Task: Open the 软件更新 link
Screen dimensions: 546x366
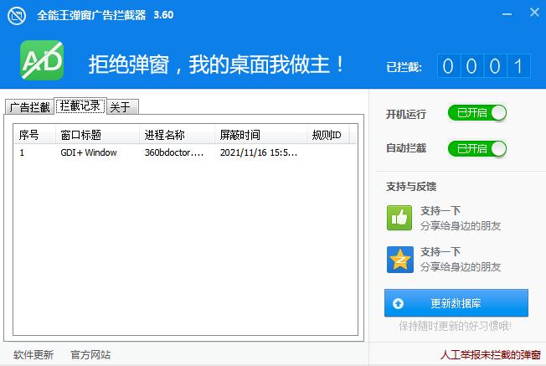Action: coord(33,355)
